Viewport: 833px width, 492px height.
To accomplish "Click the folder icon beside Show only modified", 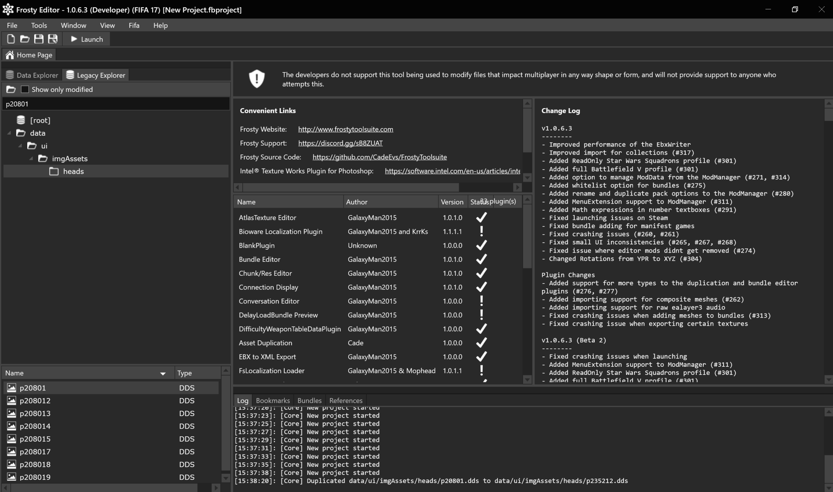I will pos(11,89).
